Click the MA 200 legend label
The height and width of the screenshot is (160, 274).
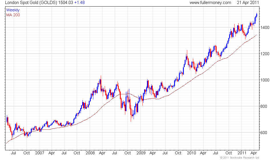pos(13,15)
